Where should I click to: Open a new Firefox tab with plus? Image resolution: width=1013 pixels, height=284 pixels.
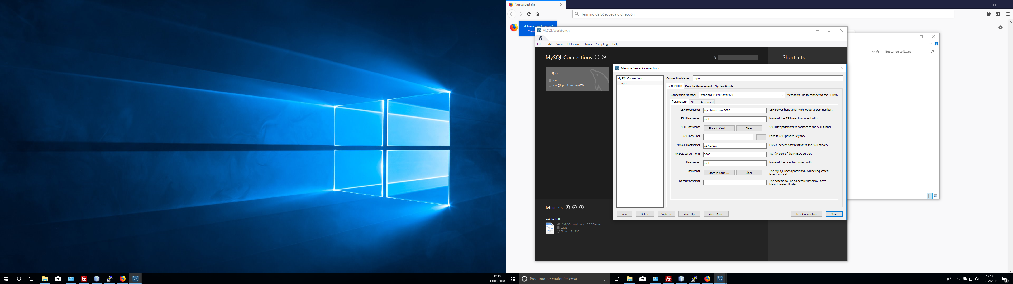(570, 4)
